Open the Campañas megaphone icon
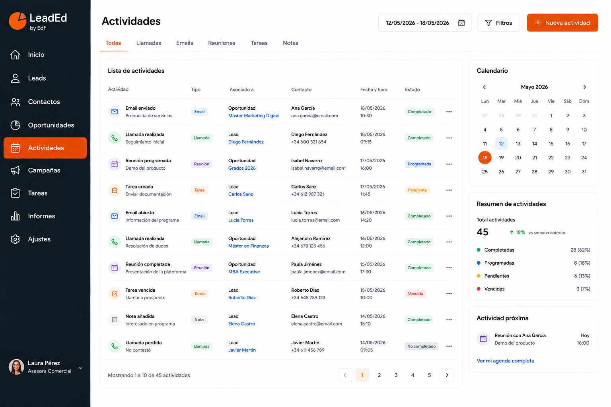Screen dimensions: 611x407 click(15, 170)
